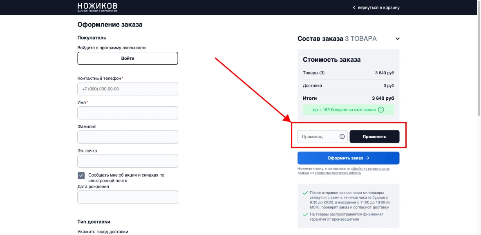Open the условиями публичной оферты link
This screenshot has height=235, width=481.
pyautogui.click(x=338, y=173)
